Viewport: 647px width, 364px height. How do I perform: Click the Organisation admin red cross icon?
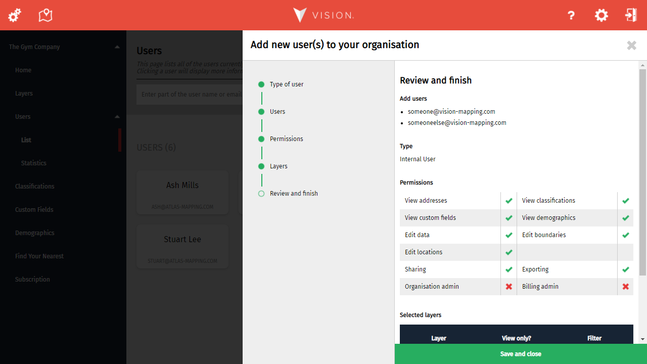(x=509, y=287)
